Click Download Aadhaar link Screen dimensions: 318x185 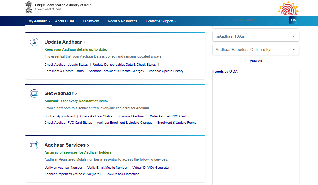point(131,116)
